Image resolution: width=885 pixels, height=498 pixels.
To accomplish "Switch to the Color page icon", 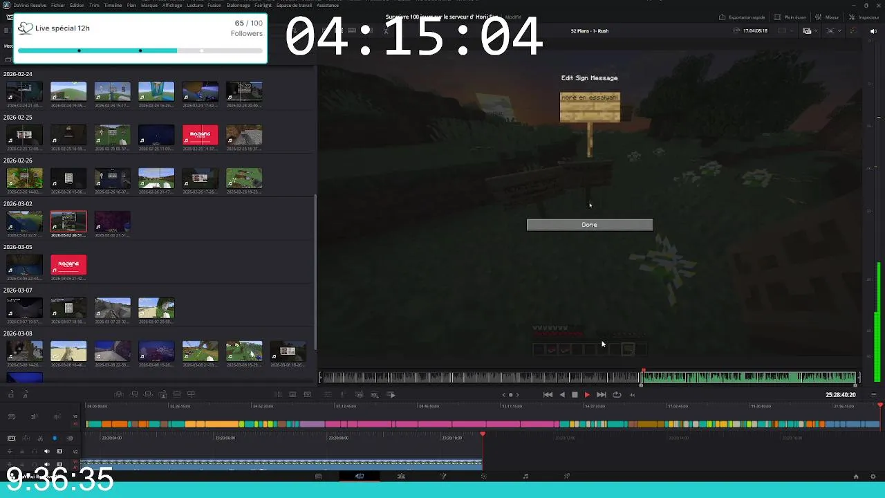I will 484,477.
